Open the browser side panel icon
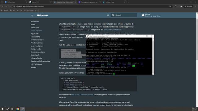 point(181,6)
